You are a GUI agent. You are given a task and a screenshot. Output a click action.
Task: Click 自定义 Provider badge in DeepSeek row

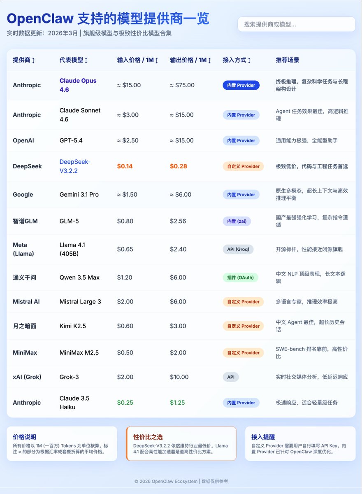[x=243, y=166]
